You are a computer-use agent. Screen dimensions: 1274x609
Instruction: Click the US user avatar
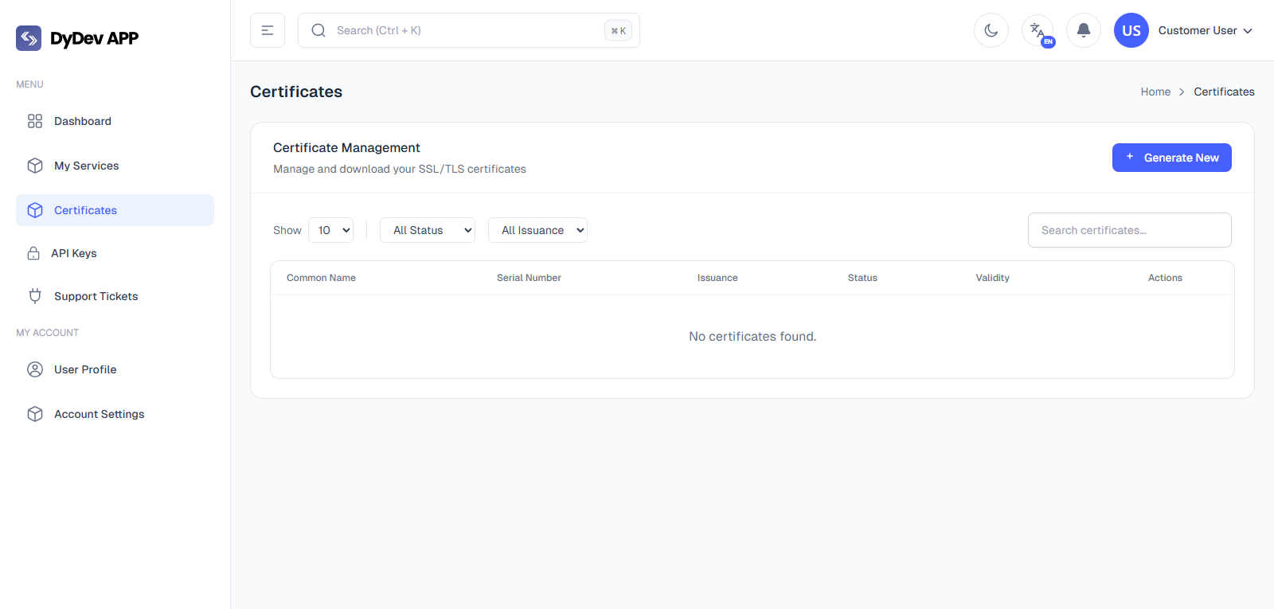click(x=1131, y=30)
